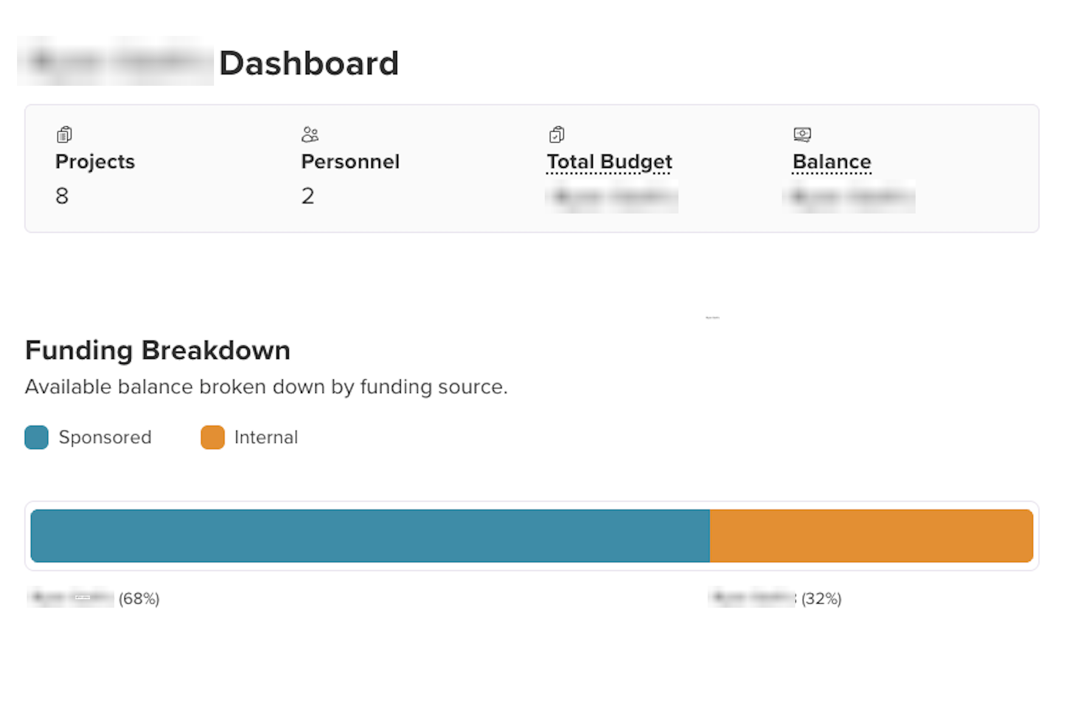The width and height of the screenshot is (1070, 702).
Task: Select the Internal legend text
Action: [266, 437]
